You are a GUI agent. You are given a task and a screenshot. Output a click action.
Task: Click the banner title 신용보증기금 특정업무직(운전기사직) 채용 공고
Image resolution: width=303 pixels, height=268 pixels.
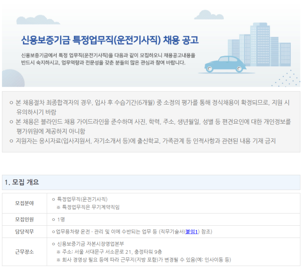point(110,40)
